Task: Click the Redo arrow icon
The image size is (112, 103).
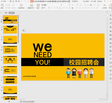Action: click(x=25, y=1)
